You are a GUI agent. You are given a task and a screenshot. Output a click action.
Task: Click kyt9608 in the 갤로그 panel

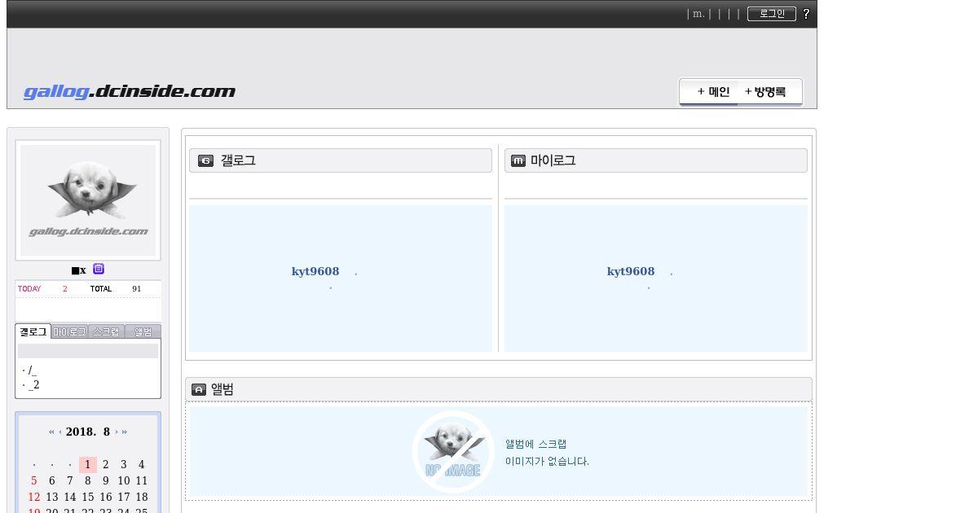[315, 272]
